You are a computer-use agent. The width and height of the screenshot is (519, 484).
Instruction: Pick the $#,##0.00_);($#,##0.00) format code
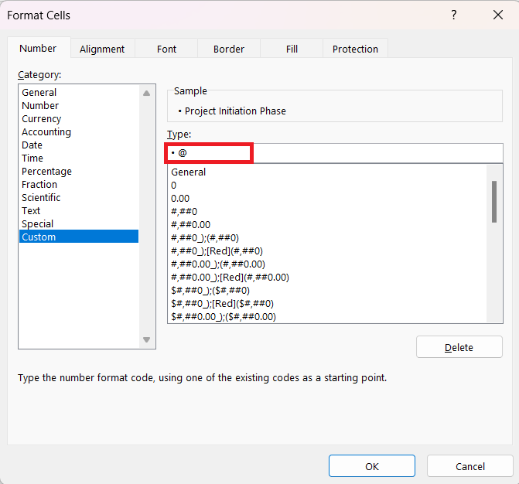(x=327, y=316)
